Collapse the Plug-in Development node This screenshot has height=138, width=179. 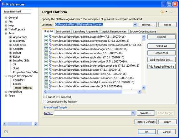tap(6, 76)
